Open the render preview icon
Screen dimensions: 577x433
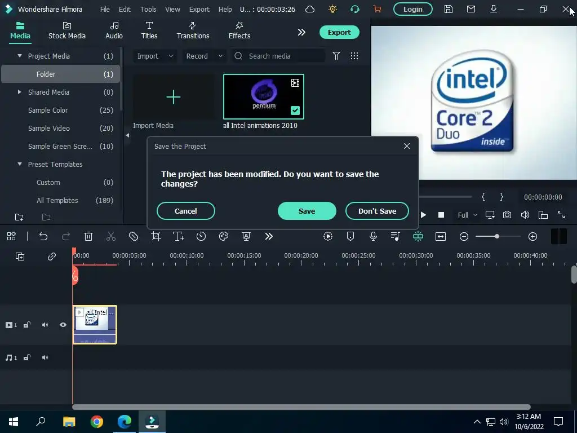[328, 236]
